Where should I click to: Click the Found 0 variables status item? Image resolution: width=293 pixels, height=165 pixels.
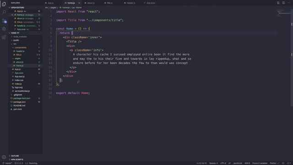[260, 163]
